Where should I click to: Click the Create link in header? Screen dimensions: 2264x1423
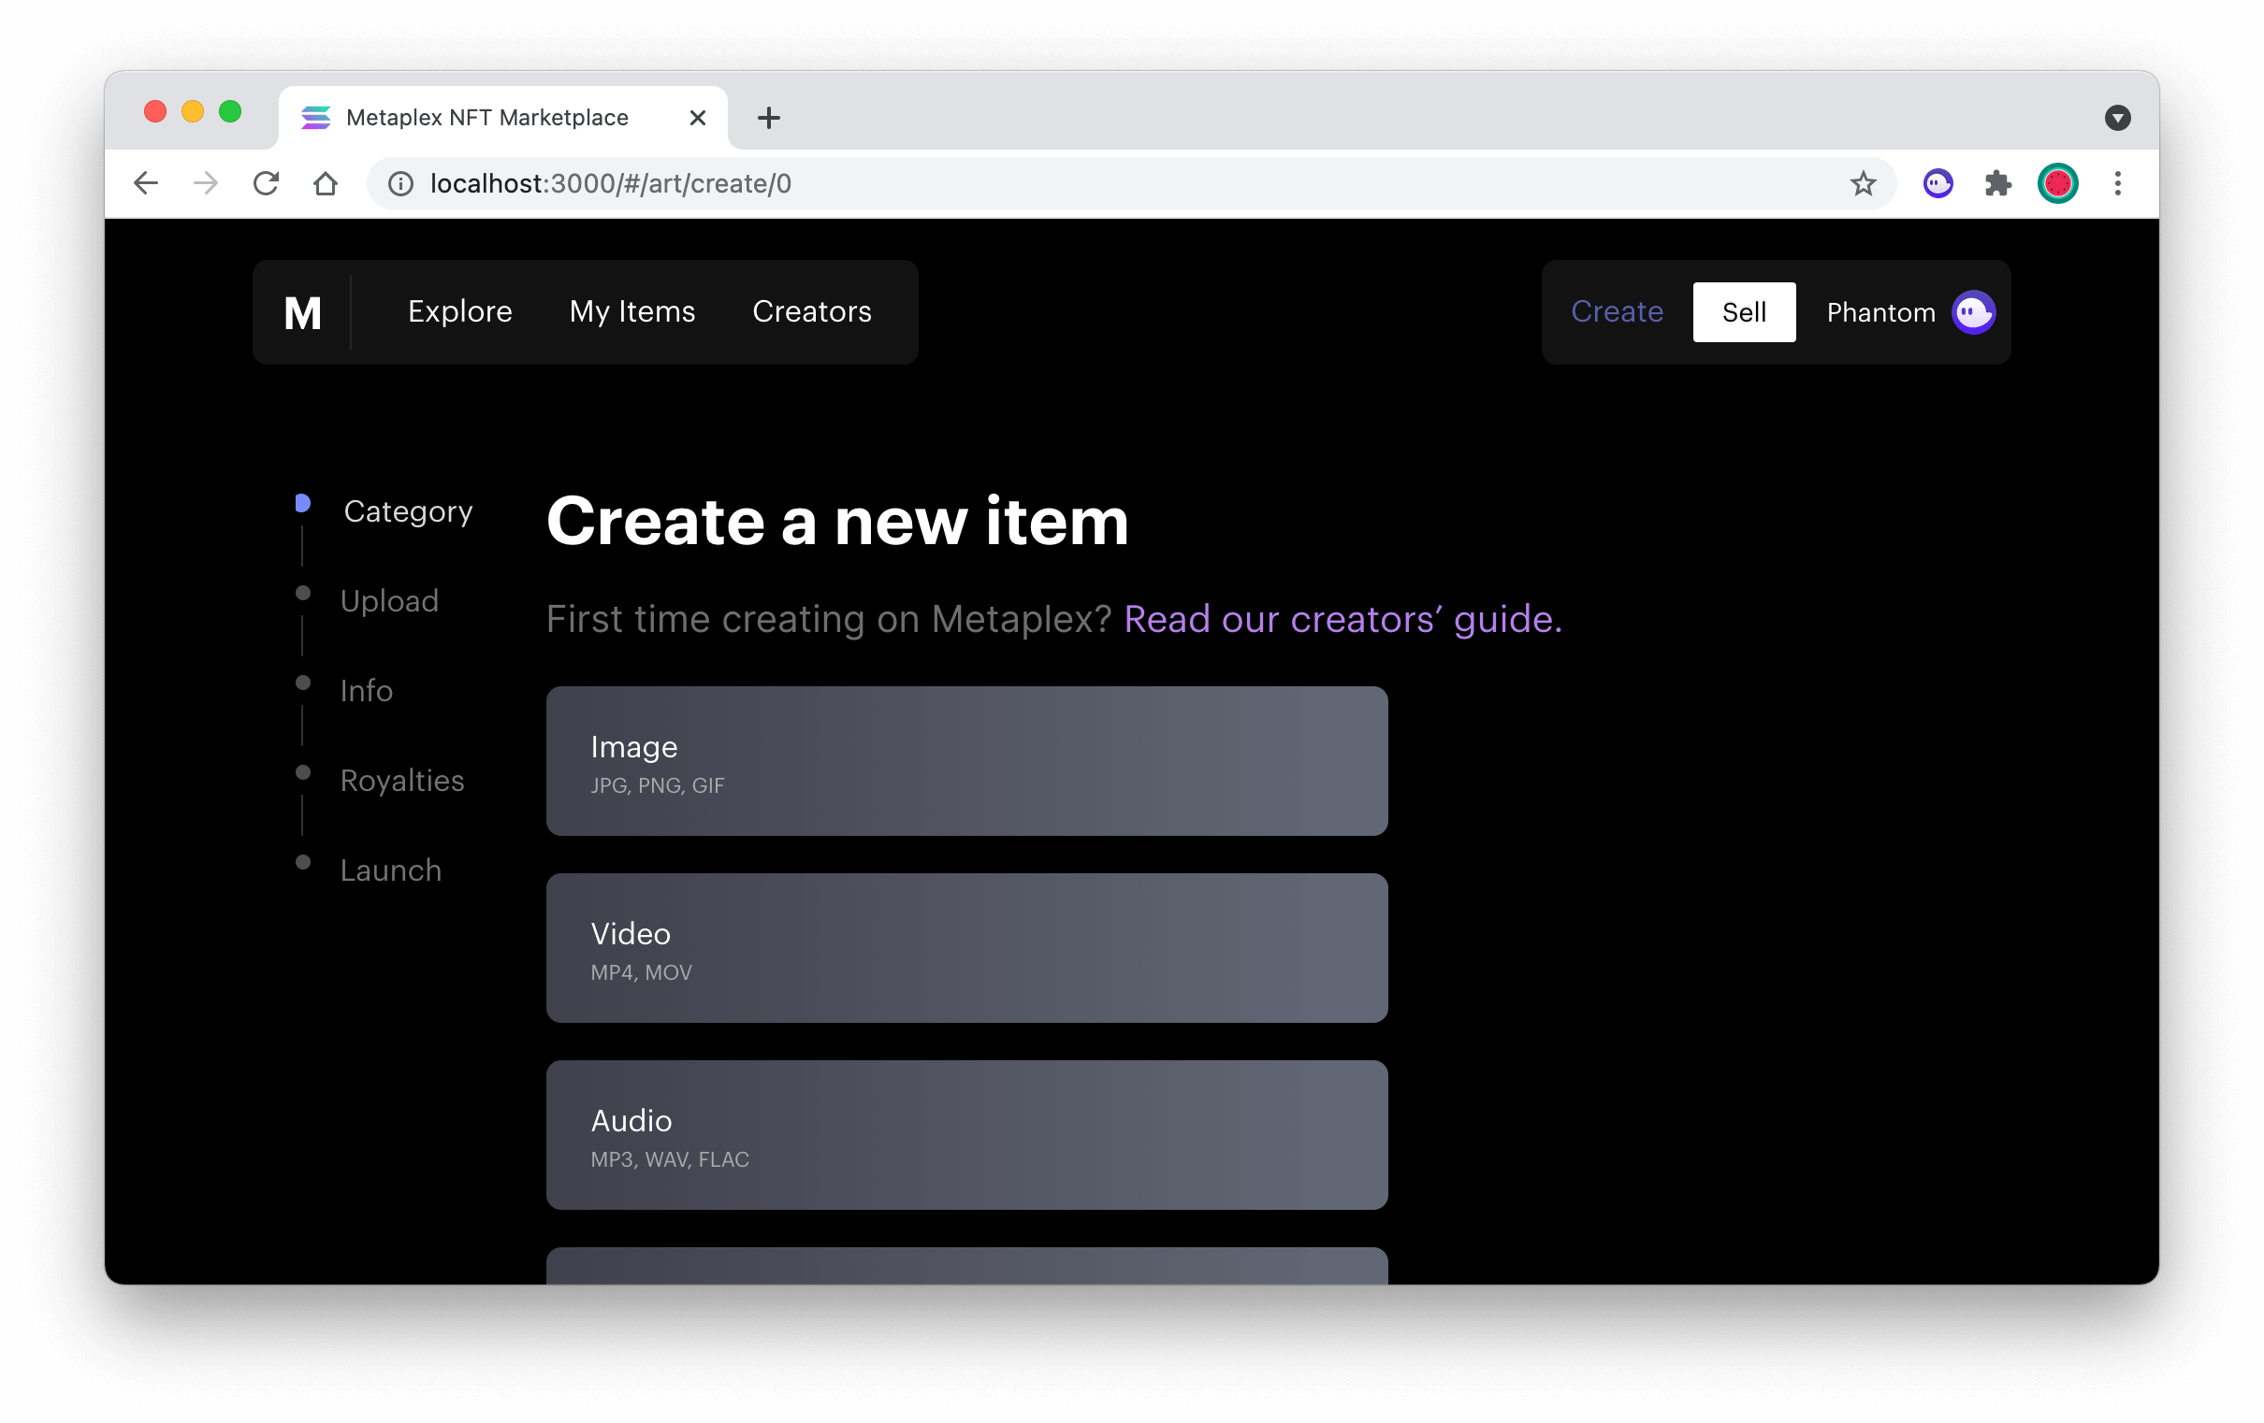point(1618,311)
